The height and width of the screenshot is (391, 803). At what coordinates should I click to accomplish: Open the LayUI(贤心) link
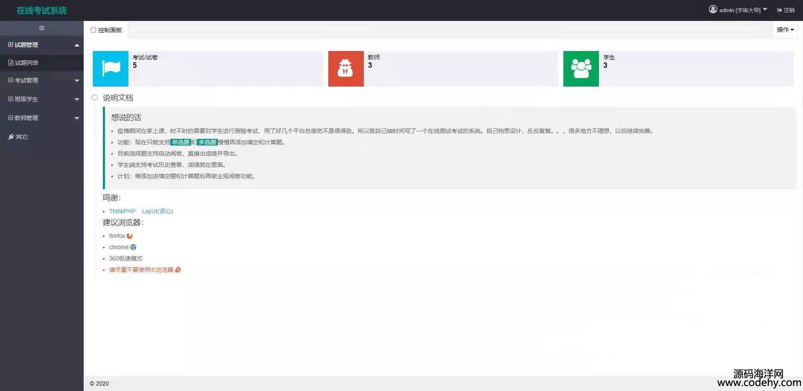pyautogui.click(x=157, y=211)
